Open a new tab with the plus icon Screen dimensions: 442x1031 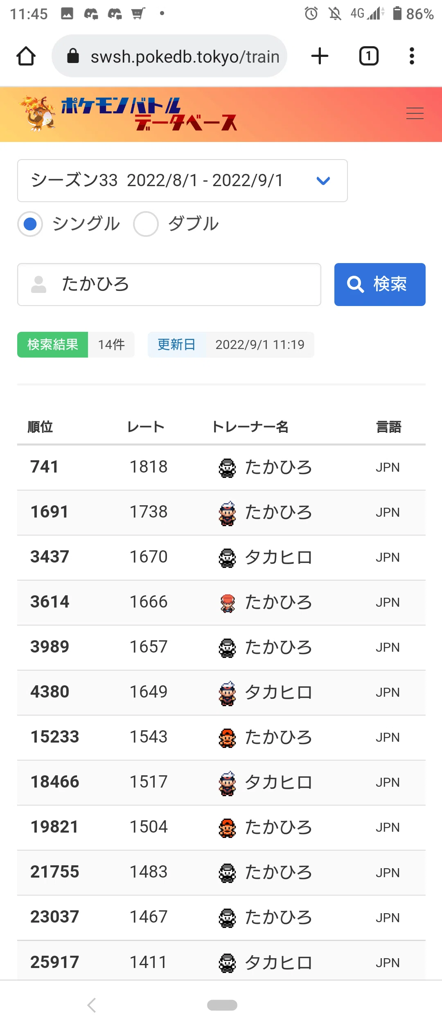coord(320,56)
